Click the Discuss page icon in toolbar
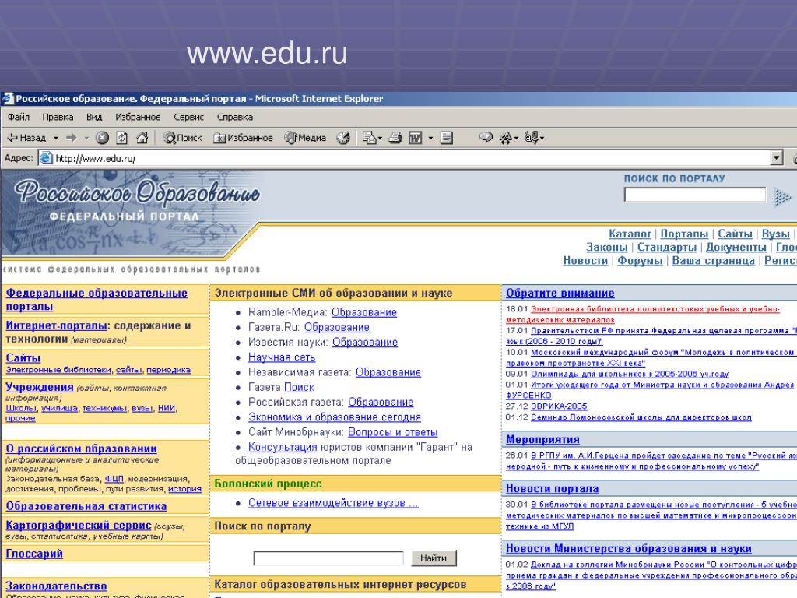The width and height of the screenshot is (797, 598). (447, 138)
